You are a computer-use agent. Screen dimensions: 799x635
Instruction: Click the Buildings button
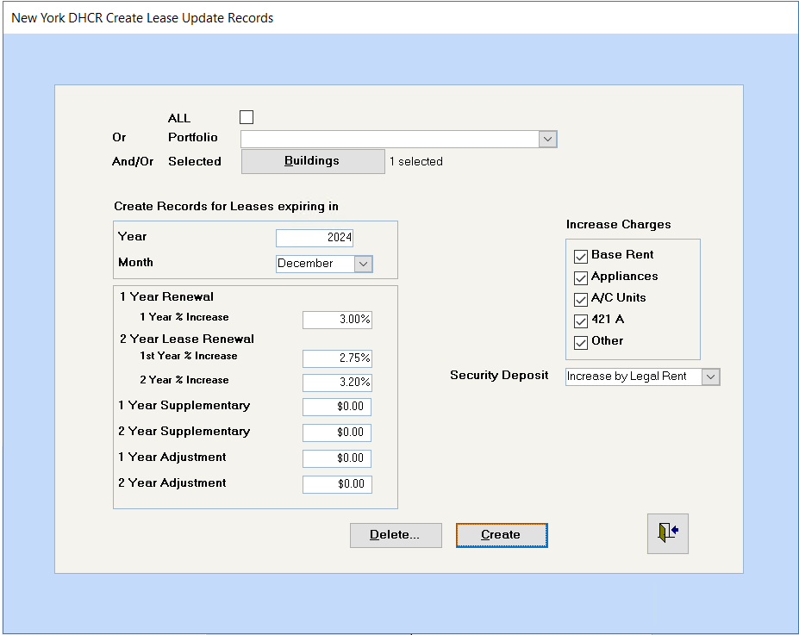[313, 161]
